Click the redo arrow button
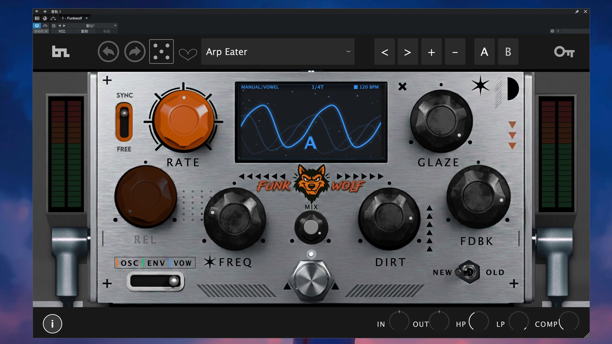 135,52
